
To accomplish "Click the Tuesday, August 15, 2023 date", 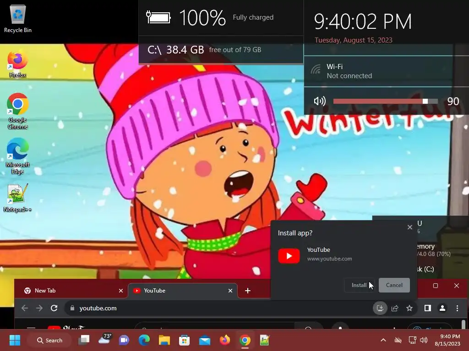I will click(353, 40).
